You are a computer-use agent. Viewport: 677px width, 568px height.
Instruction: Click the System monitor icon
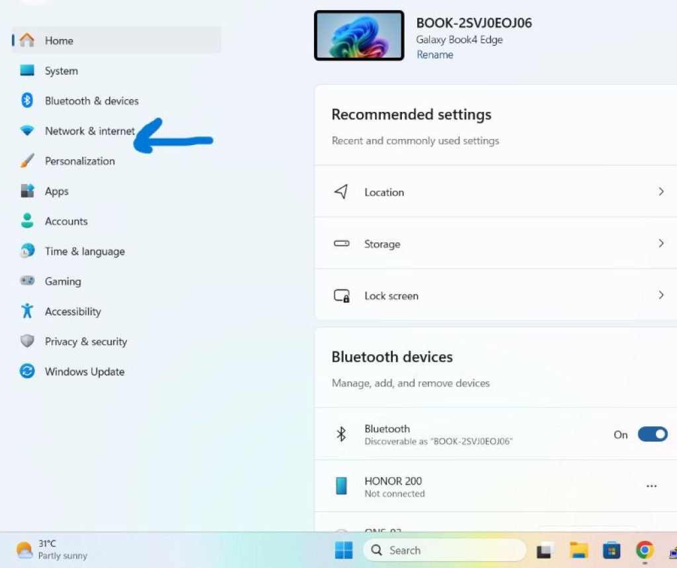[x=26, y=70]
